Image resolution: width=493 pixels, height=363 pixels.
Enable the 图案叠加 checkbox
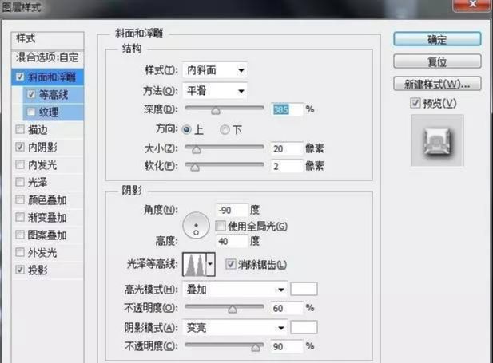[x=20, y=235]
